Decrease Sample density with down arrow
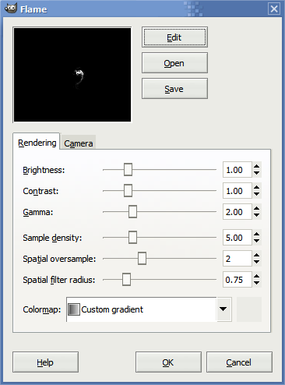The width and height of the screenshot is (285, 385). pyautogui.click(x=256, y=241)
